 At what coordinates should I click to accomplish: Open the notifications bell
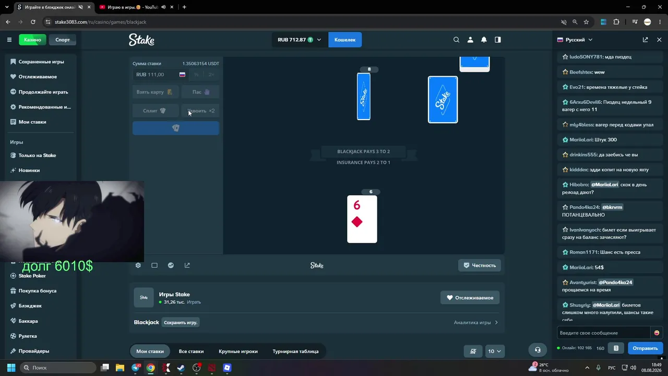click(484, 40)
